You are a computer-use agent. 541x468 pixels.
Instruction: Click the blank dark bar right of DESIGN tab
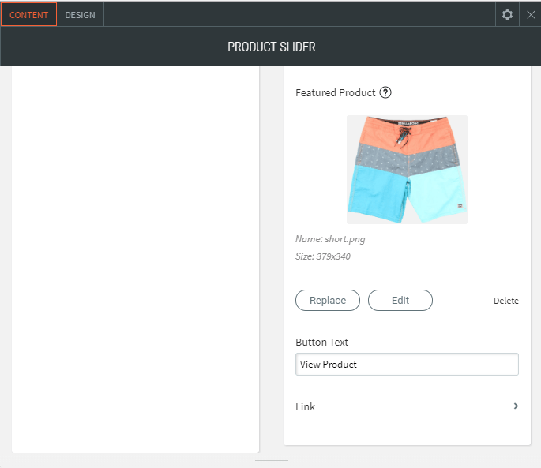tap(300, 14)
